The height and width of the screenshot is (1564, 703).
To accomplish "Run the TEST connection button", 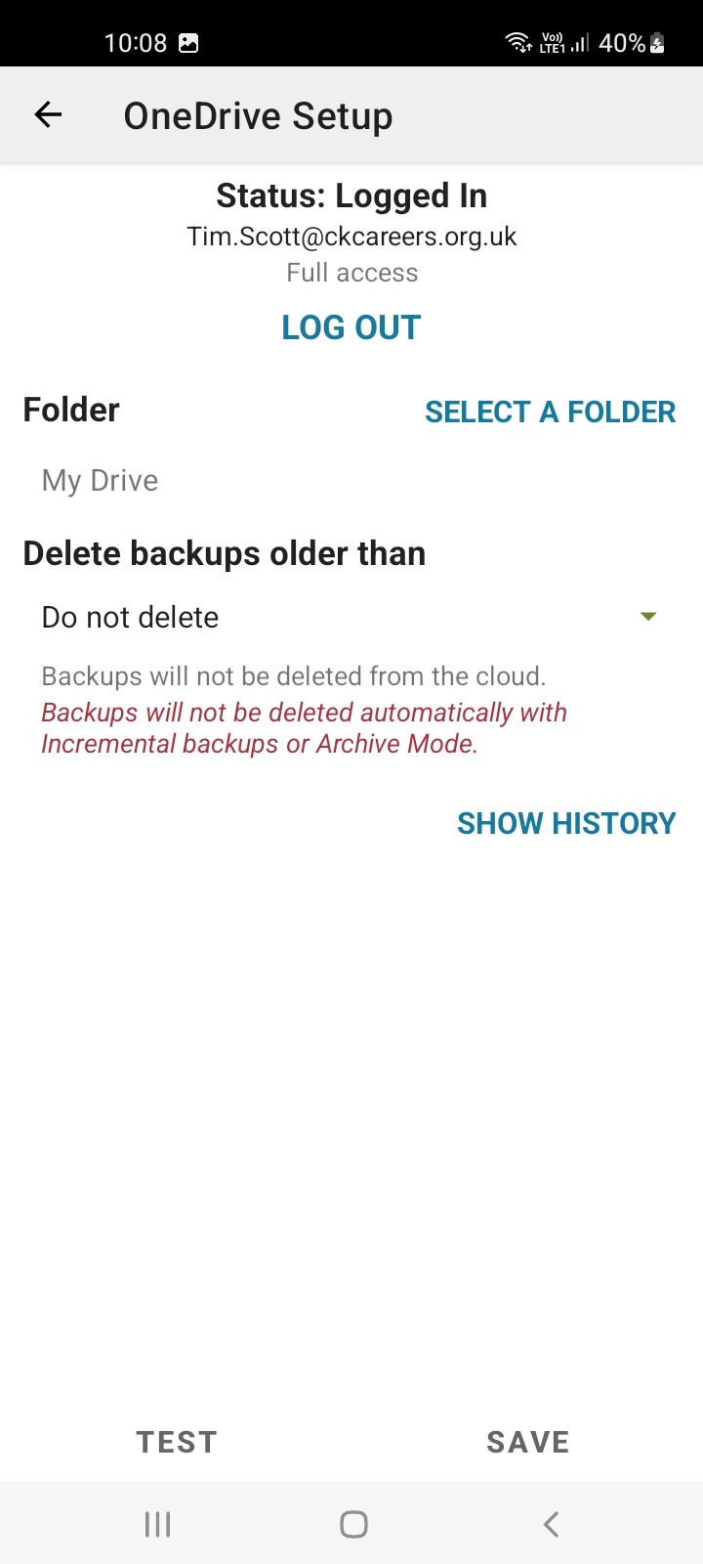I will pyautogui.click(x=177, y=1442).
